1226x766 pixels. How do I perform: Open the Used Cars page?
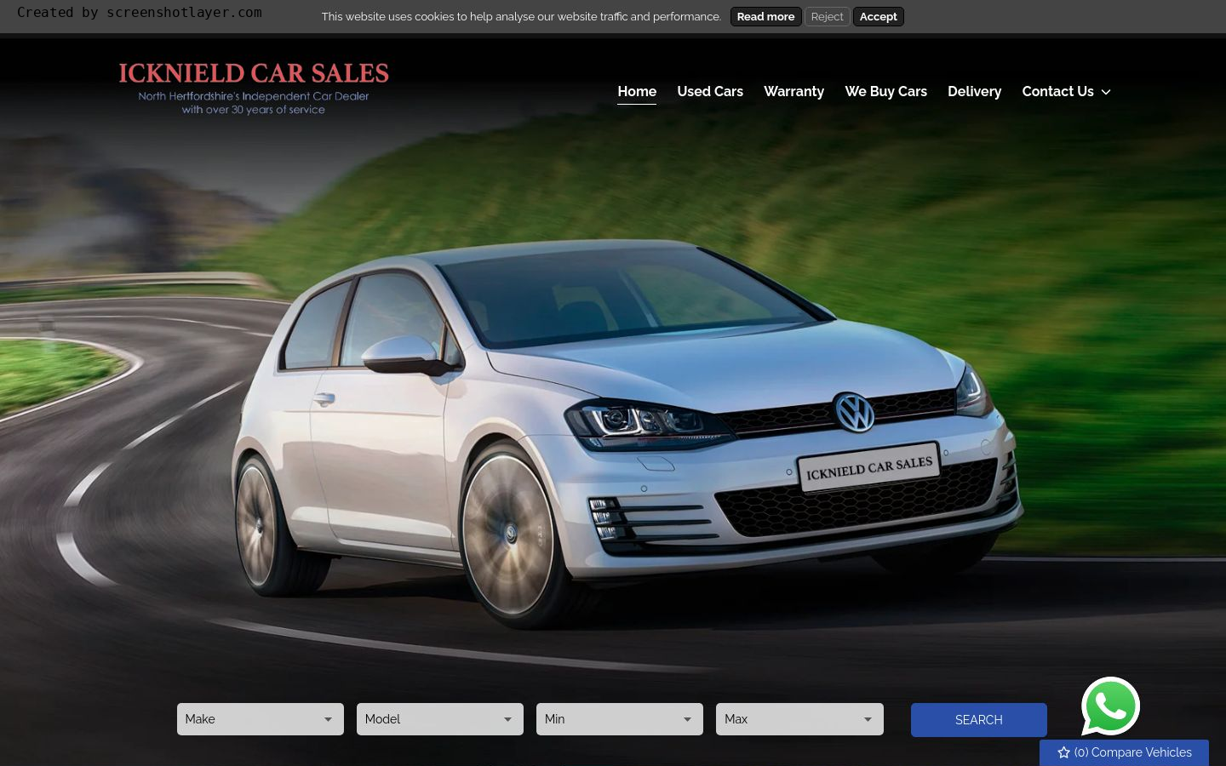point(710,91)
